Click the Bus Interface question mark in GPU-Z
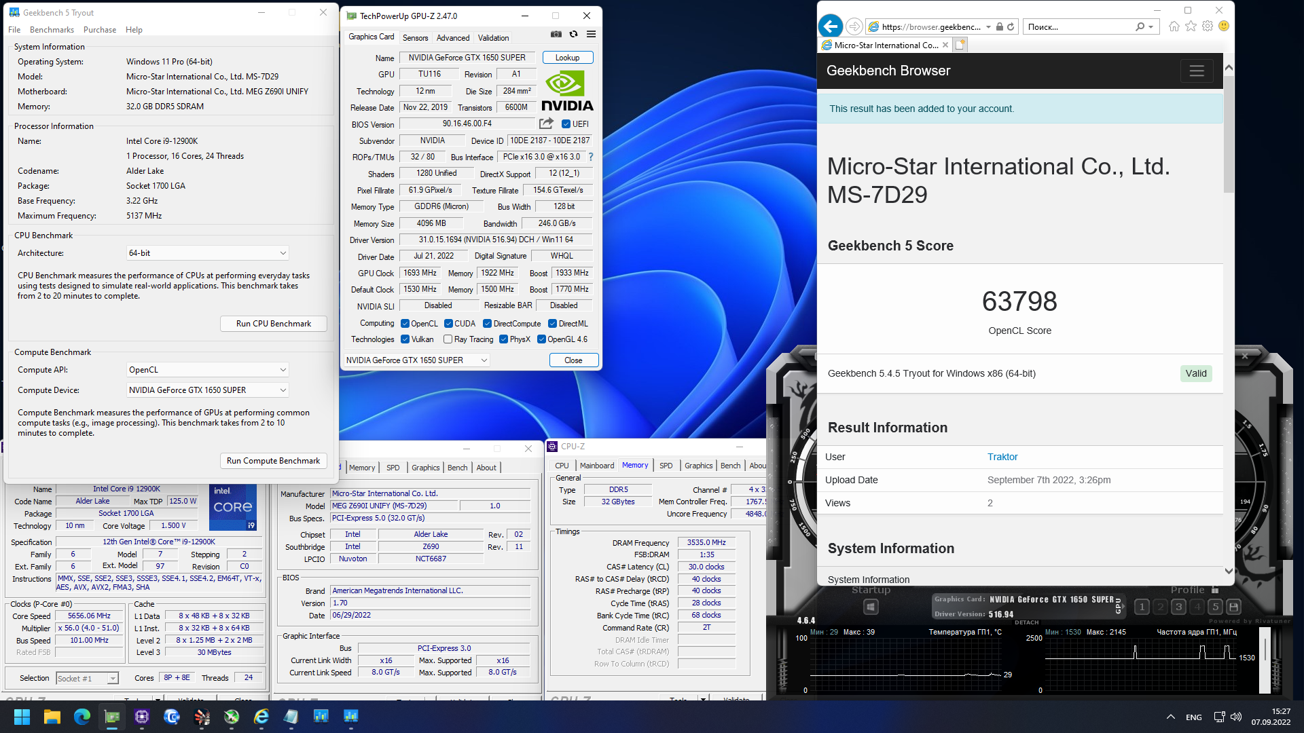 tap(591, 157)
